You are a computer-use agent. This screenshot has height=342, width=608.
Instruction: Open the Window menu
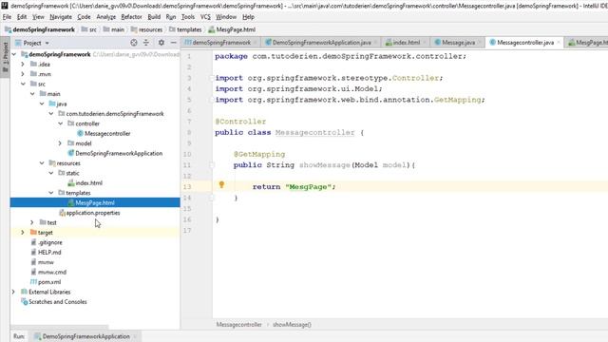point(226,17)
